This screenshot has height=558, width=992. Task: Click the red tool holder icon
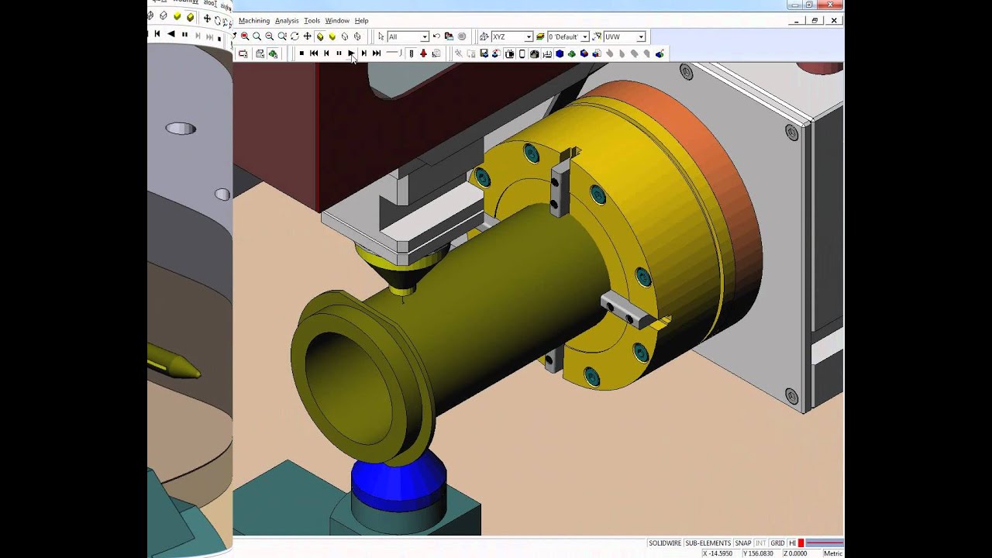423,53
